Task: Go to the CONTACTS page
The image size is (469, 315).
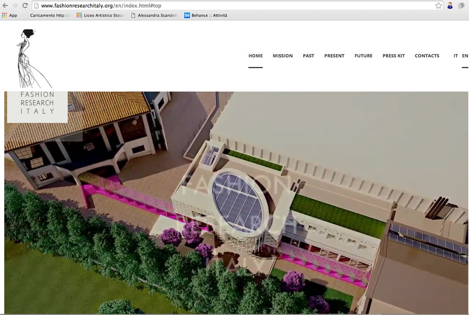Action: coord(427,56)
